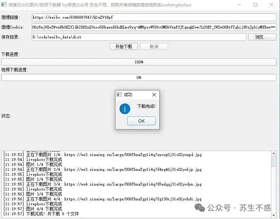Click the 状态: label
This screenshot has height=219, width=280.
click(6, 116)
